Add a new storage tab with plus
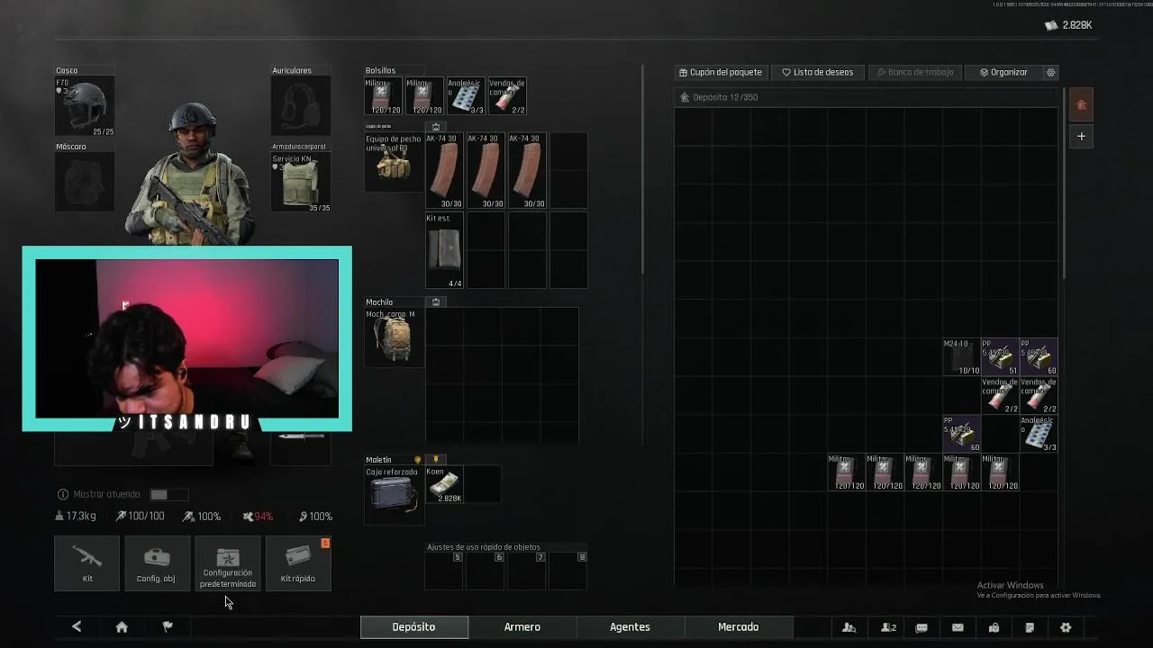 click(x=1082, y=137)
